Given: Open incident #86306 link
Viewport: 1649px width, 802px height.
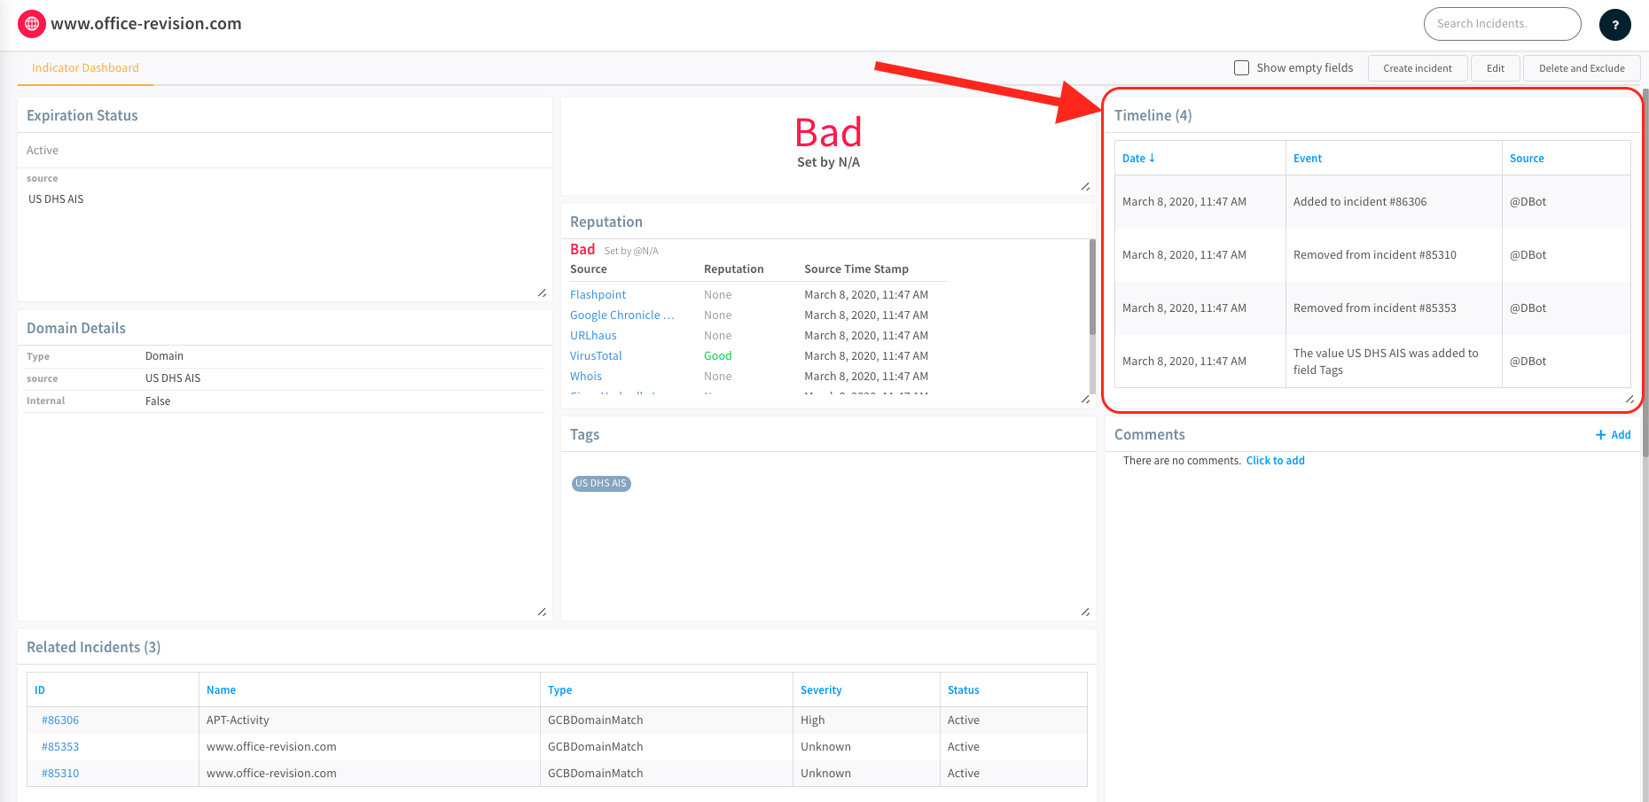Looking at the screenshot, I should (60, 720).
